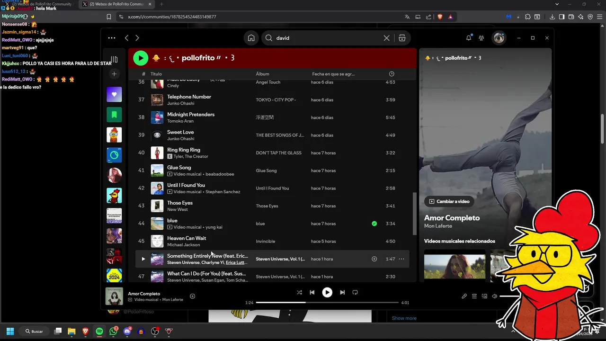Open artist link Stephen Sanchez
The height and width of the screenshot is (341, 606).
pyautogui.click(x=223, y=192)
